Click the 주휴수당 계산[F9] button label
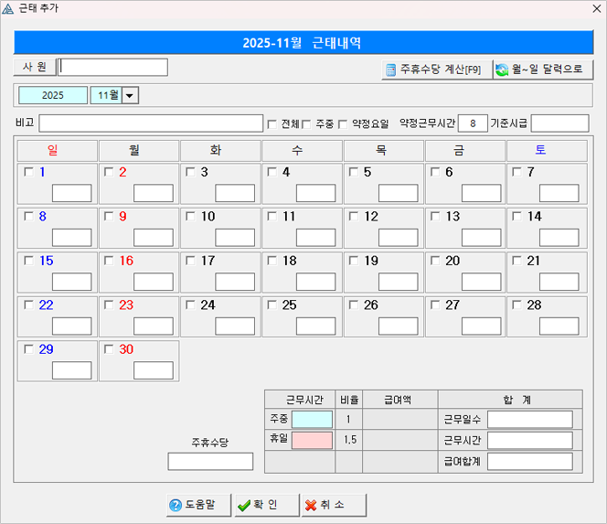This screenshot has height=524, width=607. click(441, 70)
